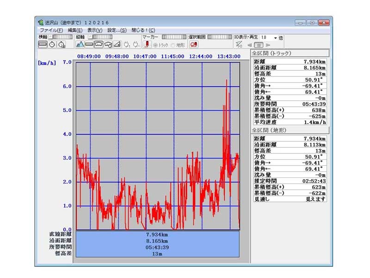Open 設定...(S) settings

(x=117, y=30)
